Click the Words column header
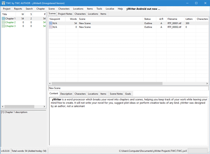The width and height of the screenshot is (210, 154). (x=72, y=19)
